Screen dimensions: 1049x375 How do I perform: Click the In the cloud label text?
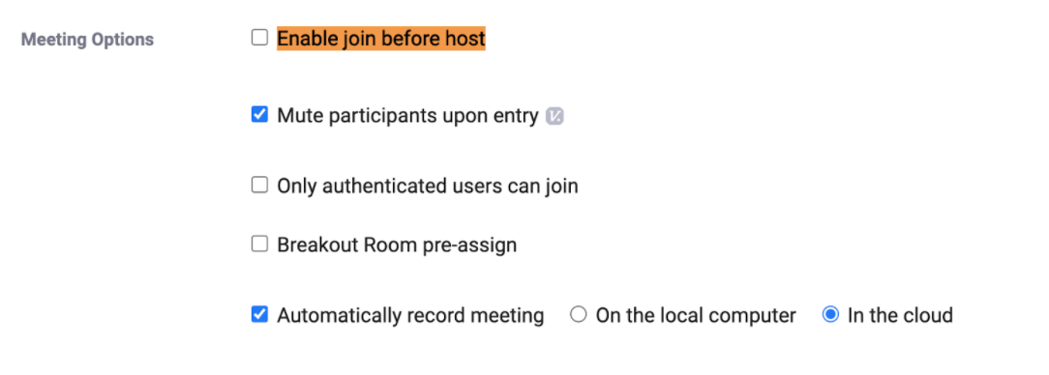click(900, 315)
